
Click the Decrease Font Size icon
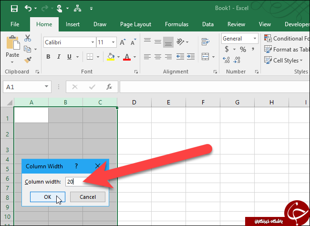point(134,42)
